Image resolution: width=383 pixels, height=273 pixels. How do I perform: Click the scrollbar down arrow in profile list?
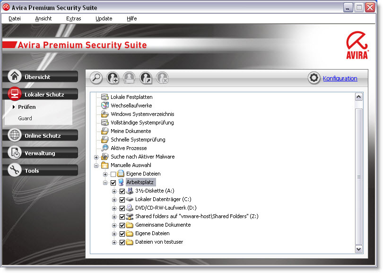click(358, 249)
